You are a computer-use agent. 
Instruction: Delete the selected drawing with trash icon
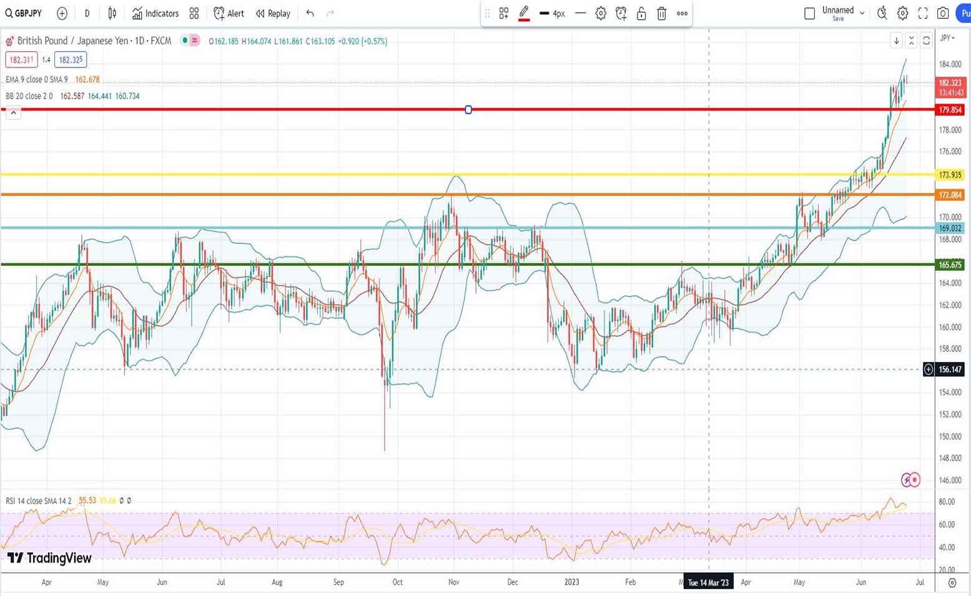click(662, 13)
